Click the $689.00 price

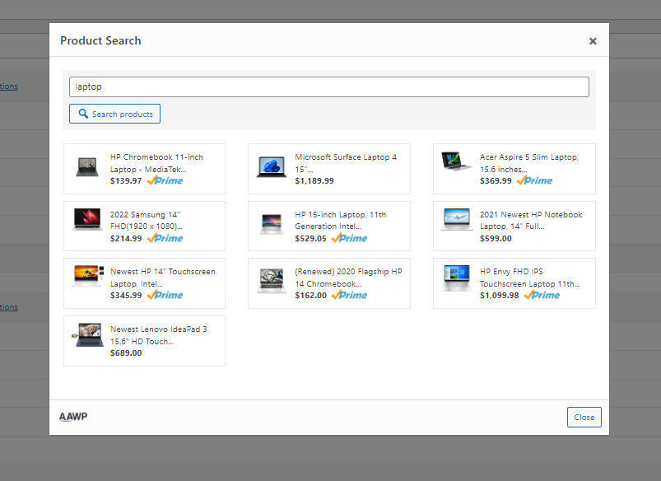(126, 353)
